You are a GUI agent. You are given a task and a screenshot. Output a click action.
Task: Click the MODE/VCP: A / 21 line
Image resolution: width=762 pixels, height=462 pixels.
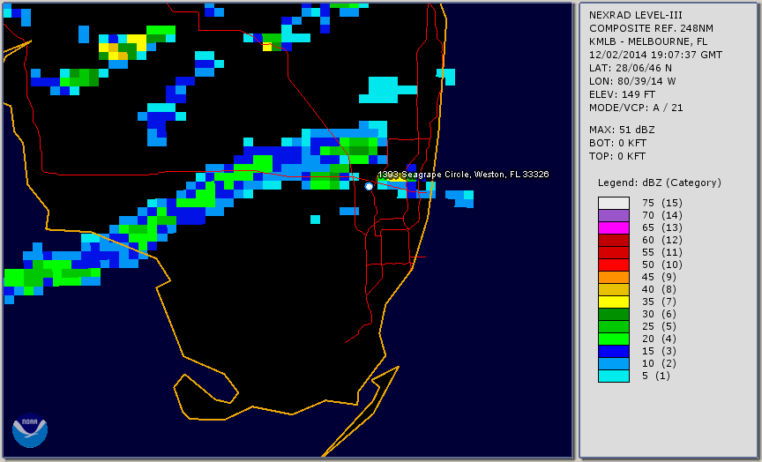point(636,108)
